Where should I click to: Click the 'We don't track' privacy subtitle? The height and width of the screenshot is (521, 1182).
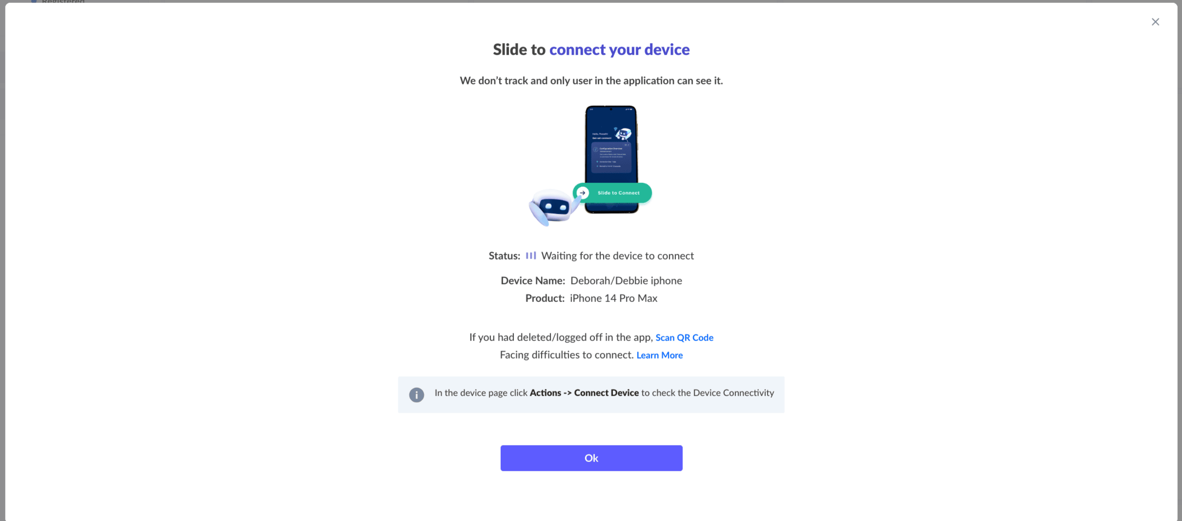pyautogui.click(x=591, y=80)
